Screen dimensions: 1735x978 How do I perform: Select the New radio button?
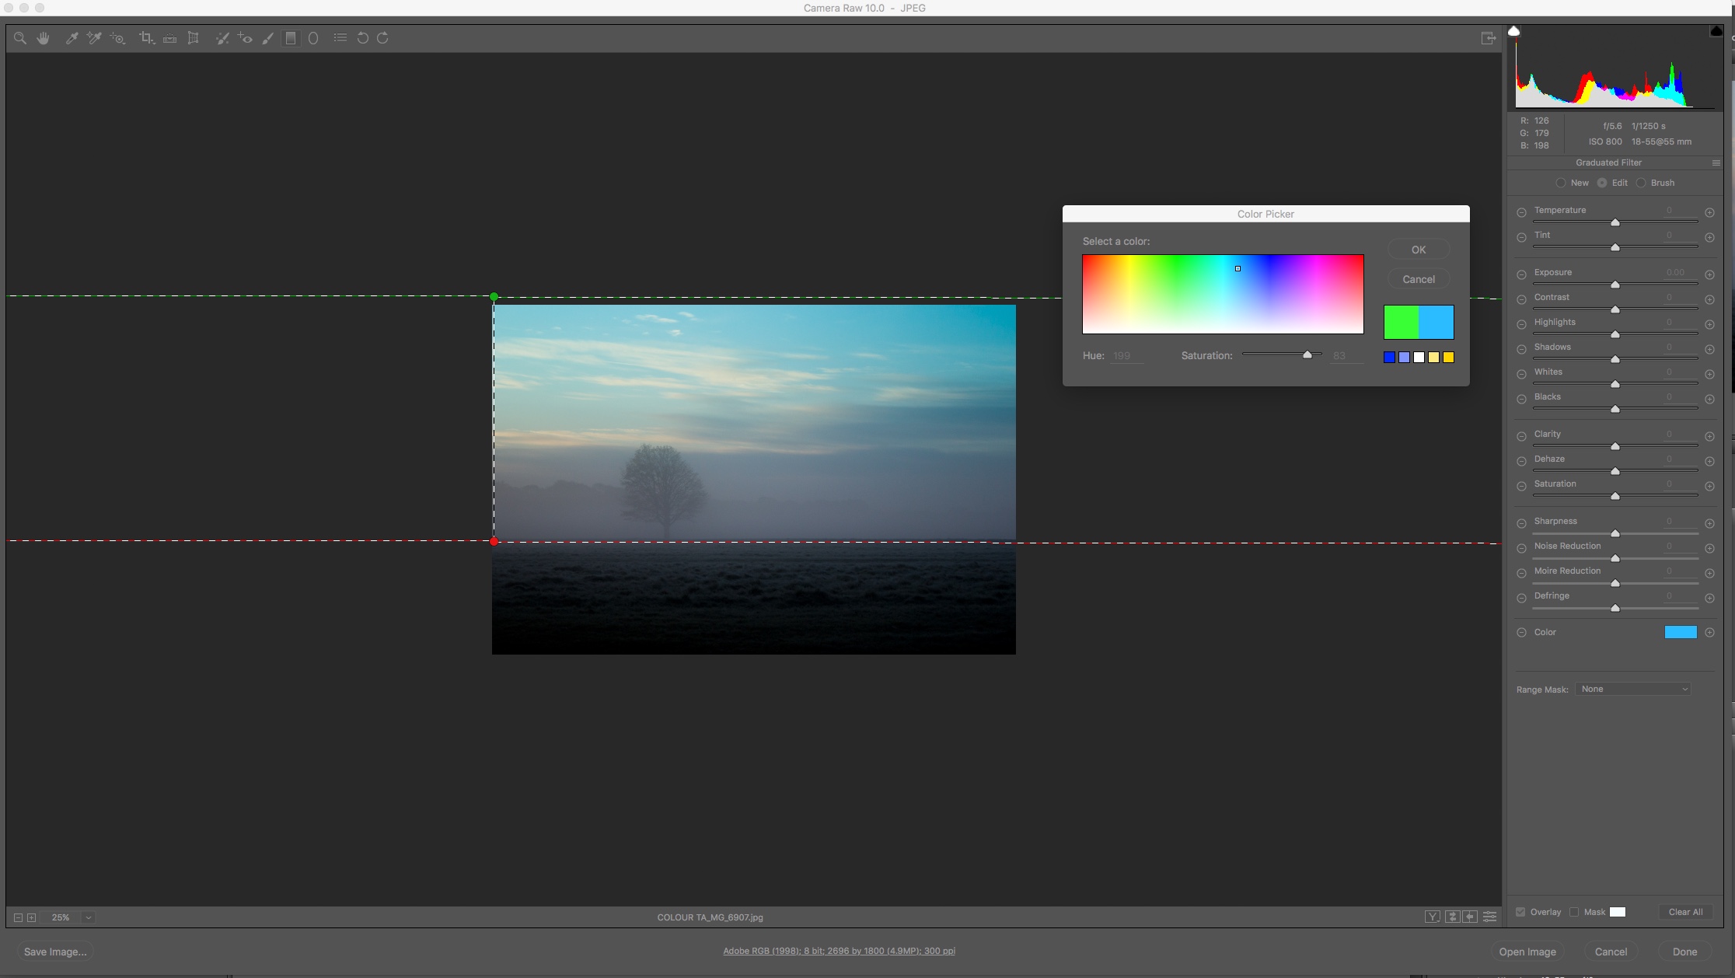coord(1561,183)
